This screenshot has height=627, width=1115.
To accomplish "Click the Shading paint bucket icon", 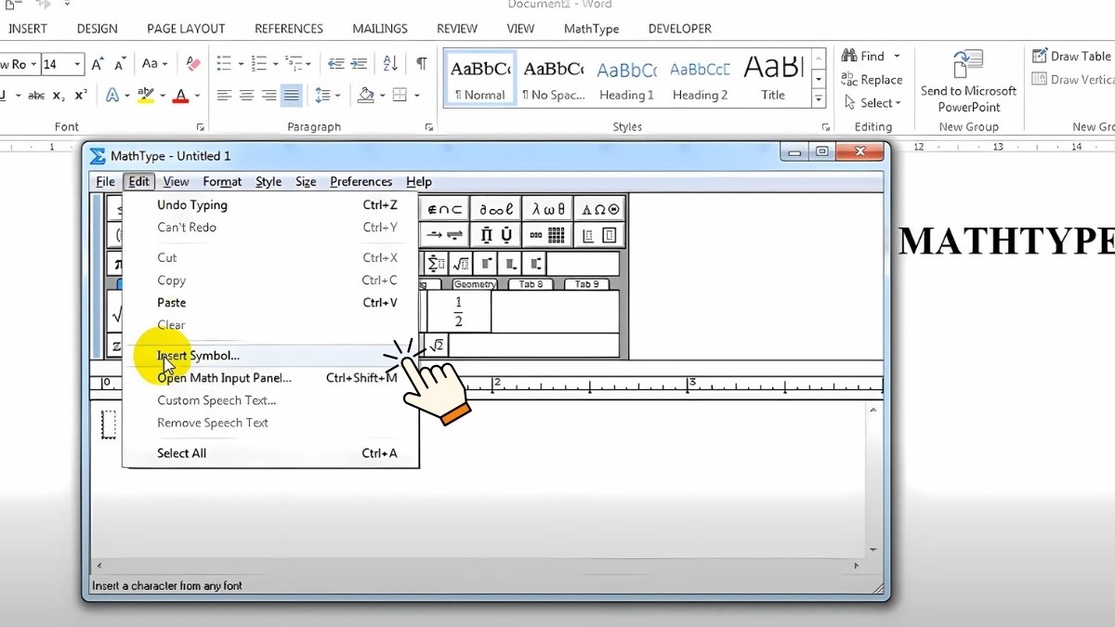I will (366, 95).
